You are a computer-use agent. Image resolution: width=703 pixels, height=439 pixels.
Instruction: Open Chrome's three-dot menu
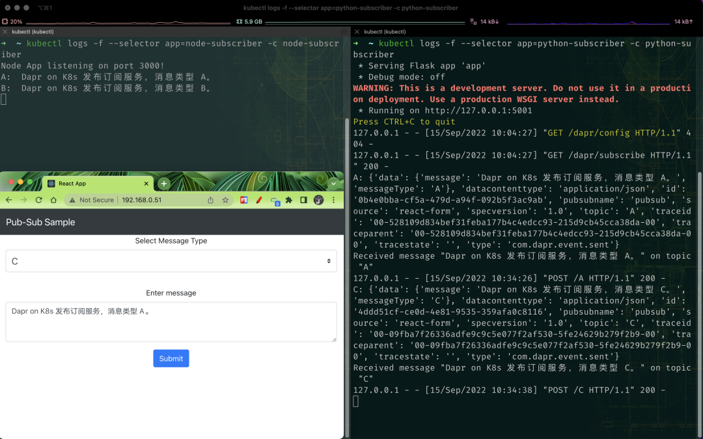(x=333, y=200)
